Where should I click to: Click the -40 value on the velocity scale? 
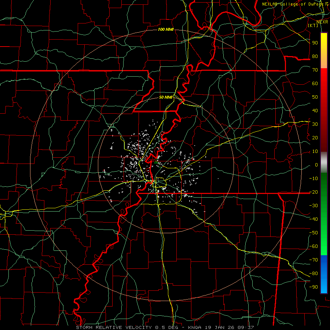[x=313, y=219]
